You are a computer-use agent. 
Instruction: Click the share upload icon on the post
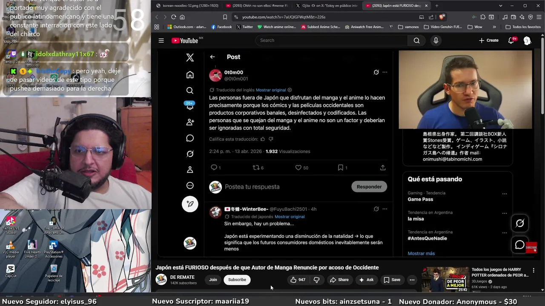click(383, 167)
